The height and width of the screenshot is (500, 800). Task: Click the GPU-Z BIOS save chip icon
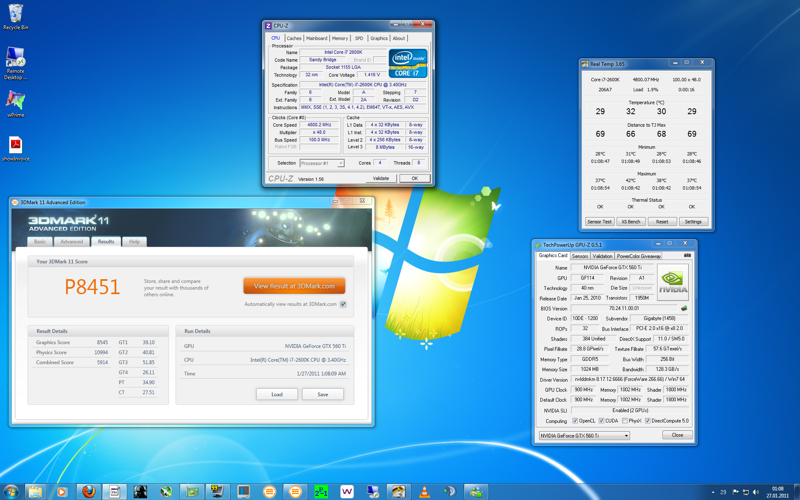pos(684,308)
